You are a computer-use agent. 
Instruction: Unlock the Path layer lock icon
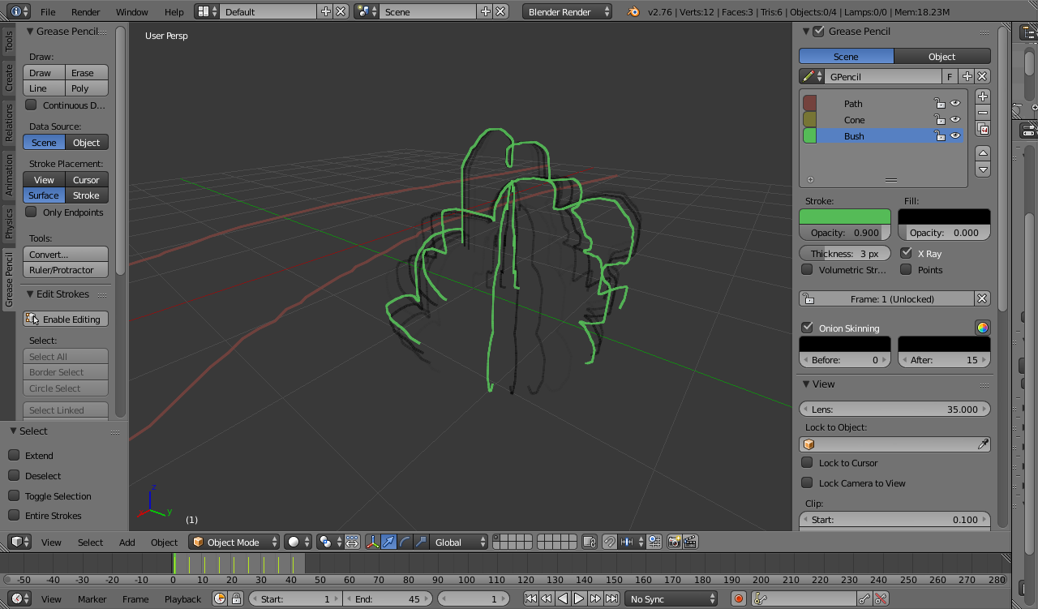[x=939, y=103]
